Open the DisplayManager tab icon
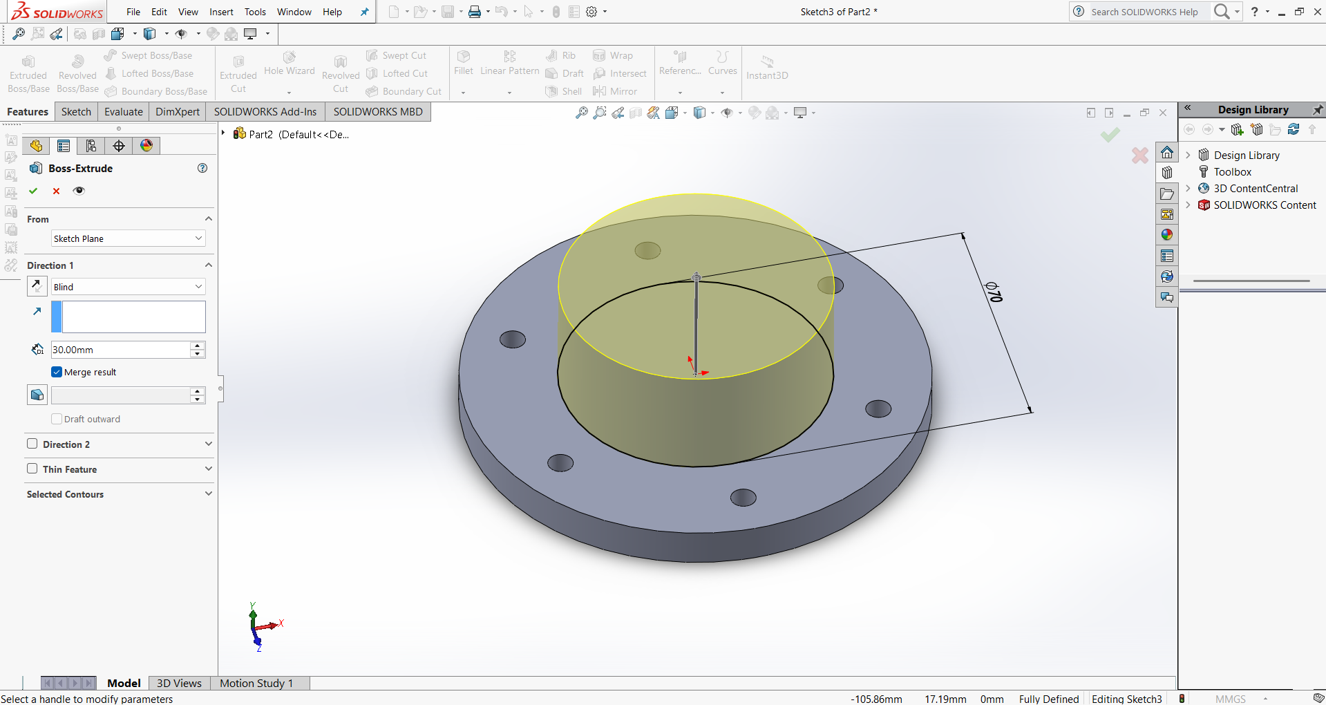Image resolution: width=1326 pixels, height=705 pixels. (x=146, y=146)
